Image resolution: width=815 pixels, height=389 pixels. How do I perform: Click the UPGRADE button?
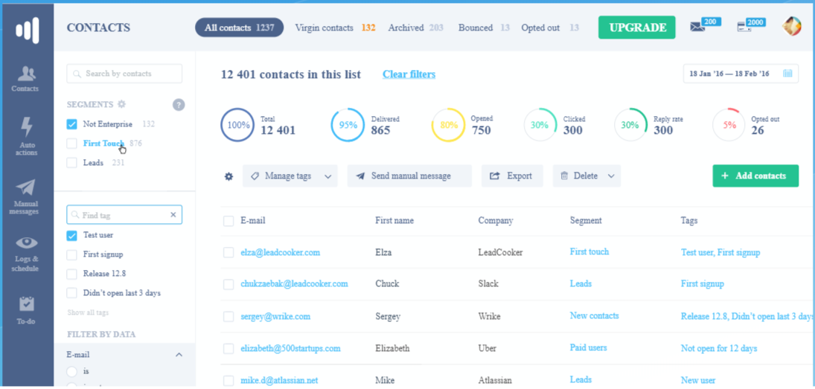636,28
